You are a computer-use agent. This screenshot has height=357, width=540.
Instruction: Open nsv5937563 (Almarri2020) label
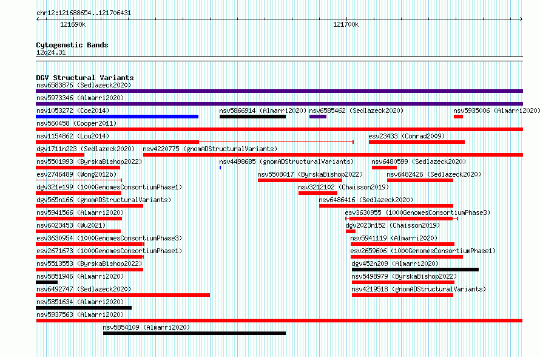[x=80, y=314]
